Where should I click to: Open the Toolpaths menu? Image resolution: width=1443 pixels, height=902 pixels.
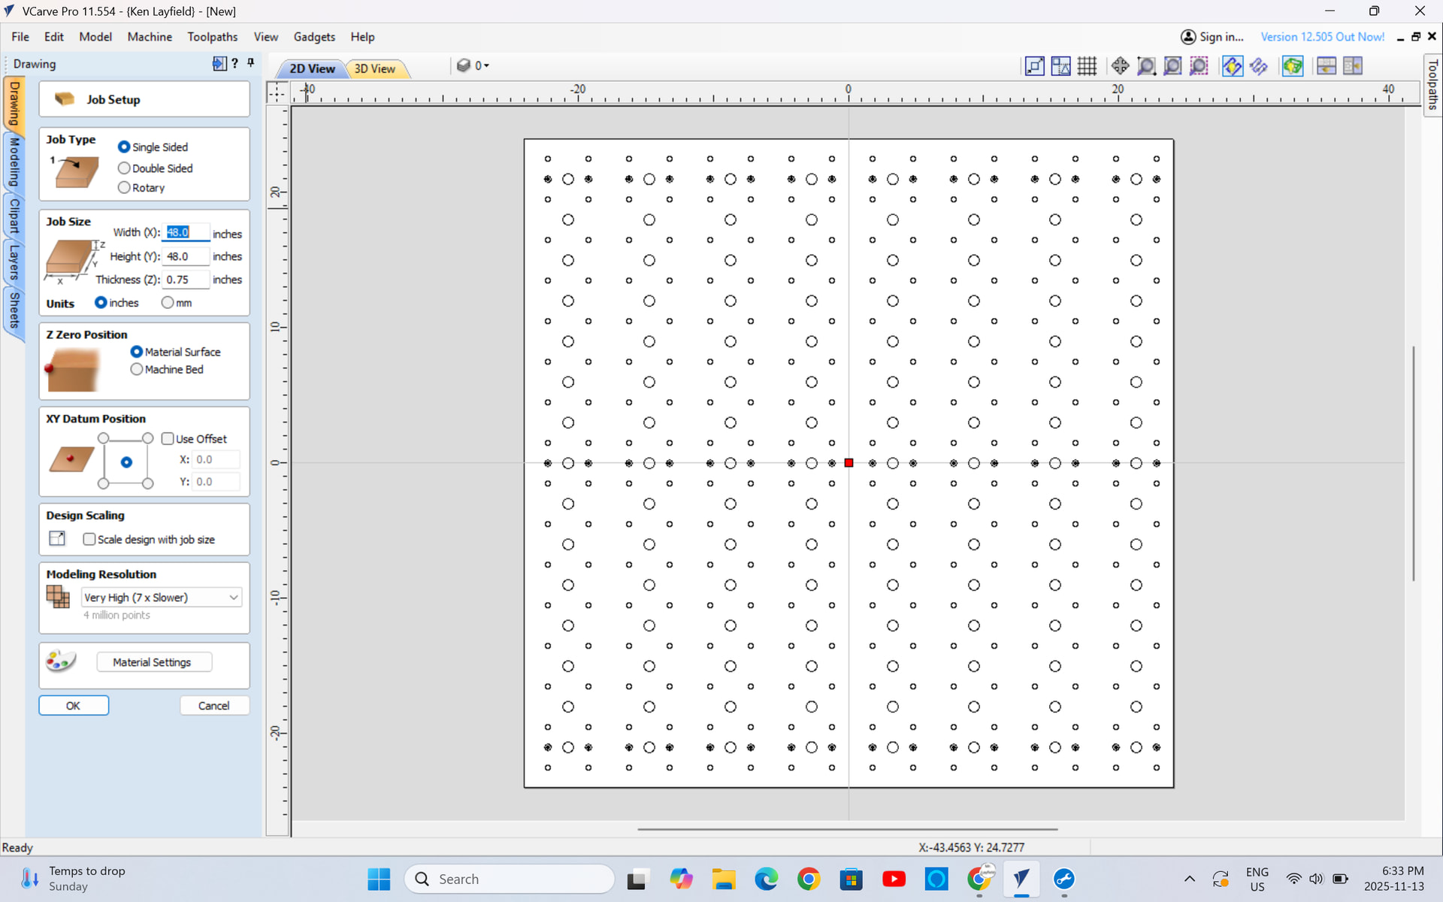tap(212, 37)
